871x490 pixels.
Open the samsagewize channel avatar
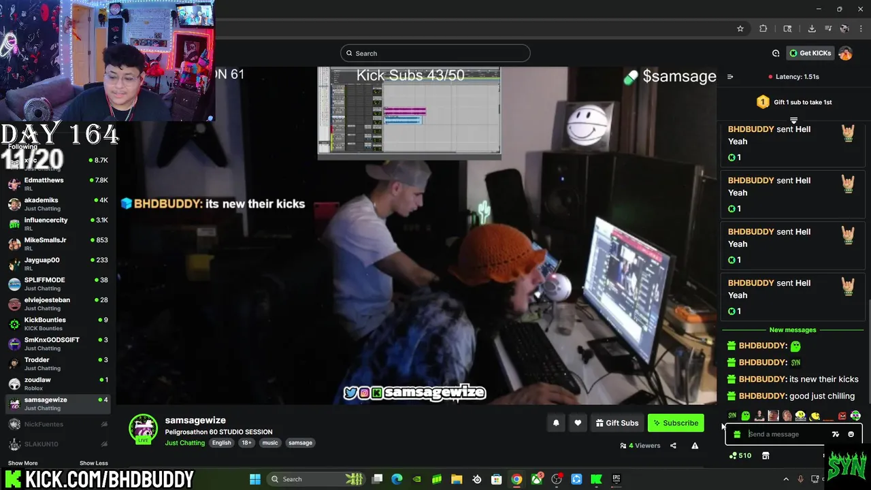(143, 428)
